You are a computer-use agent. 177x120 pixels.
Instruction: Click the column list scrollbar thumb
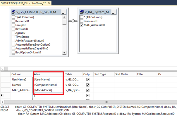[x=64, y=22]
